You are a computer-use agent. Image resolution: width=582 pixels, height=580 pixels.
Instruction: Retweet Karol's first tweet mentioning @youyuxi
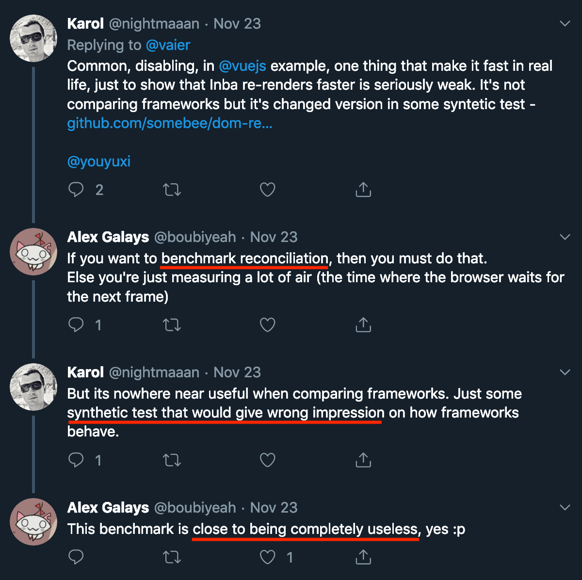click(172, 190)
